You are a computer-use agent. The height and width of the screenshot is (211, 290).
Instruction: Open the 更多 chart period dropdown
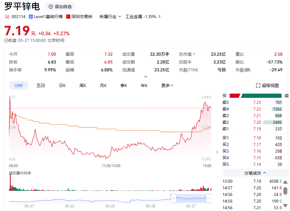tap(167, 85)
